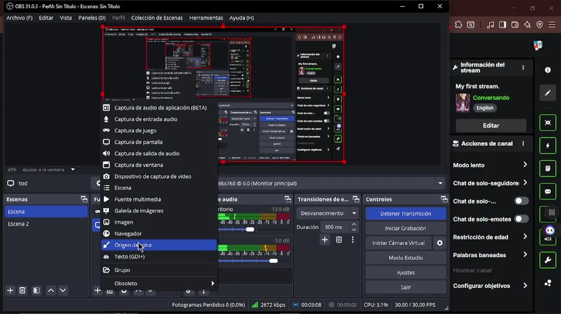Open scene filters icon in the Escenas panel
Viewport: 561px width, 314px height.
pos(37,290)
